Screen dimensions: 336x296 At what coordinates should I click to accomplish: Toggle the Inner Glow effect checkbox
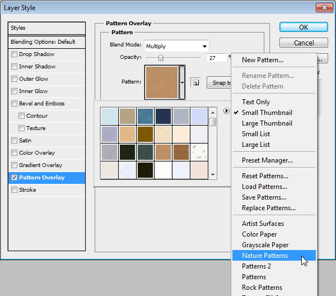[x=15, y=91]
